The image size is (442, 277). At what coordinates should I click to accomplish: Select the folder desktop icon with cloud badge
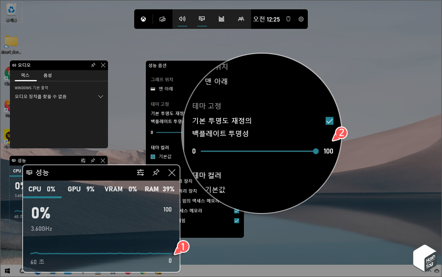coord(11,45)
